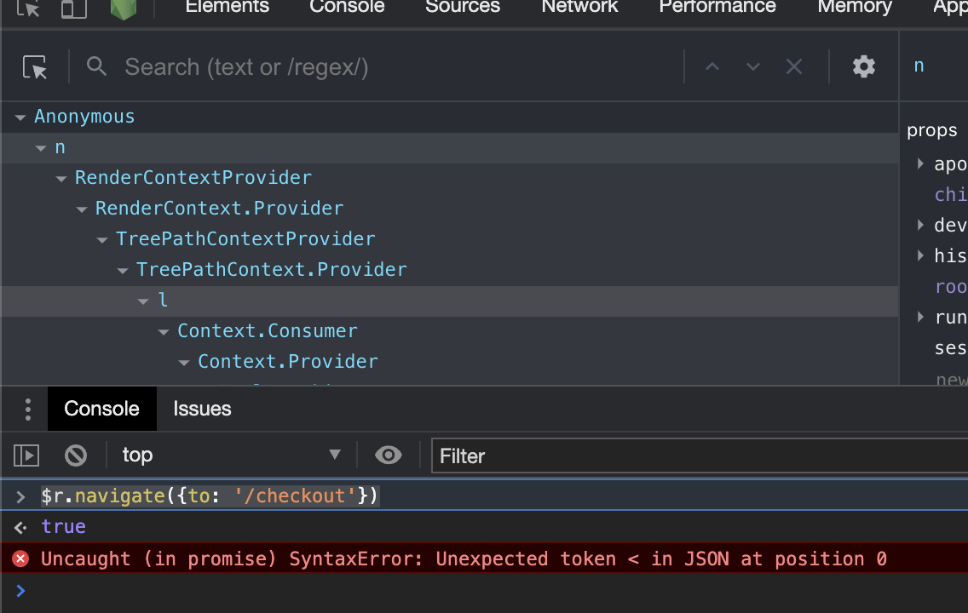Screen dimensions: 968x613
Task: Create live expression with eye icon
Action: tap(389, 455)
